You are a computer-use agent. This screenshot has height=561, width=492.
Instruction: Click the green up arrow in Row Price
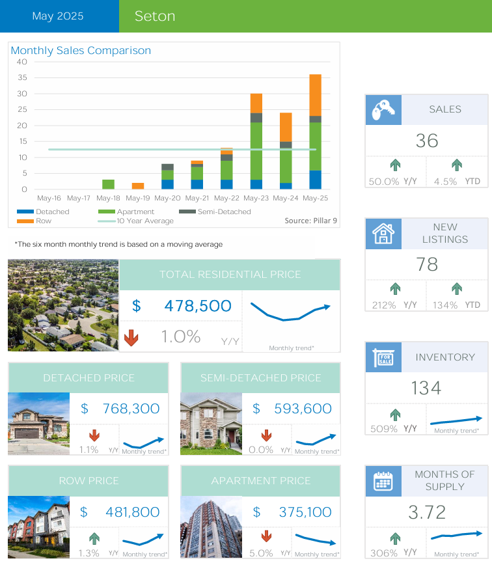tap(94, 538)
